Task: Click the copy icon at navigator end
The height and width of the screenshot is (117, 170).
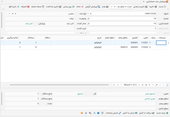Action: tap(167, 85)
